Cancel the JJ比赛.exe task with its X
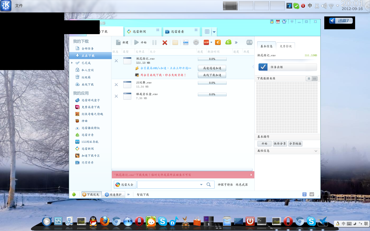The image size is (370, 231). tap(116, 85)
